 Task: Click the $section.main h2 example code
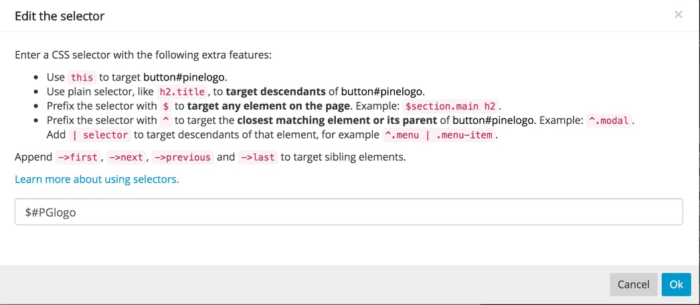pos(450,106)
